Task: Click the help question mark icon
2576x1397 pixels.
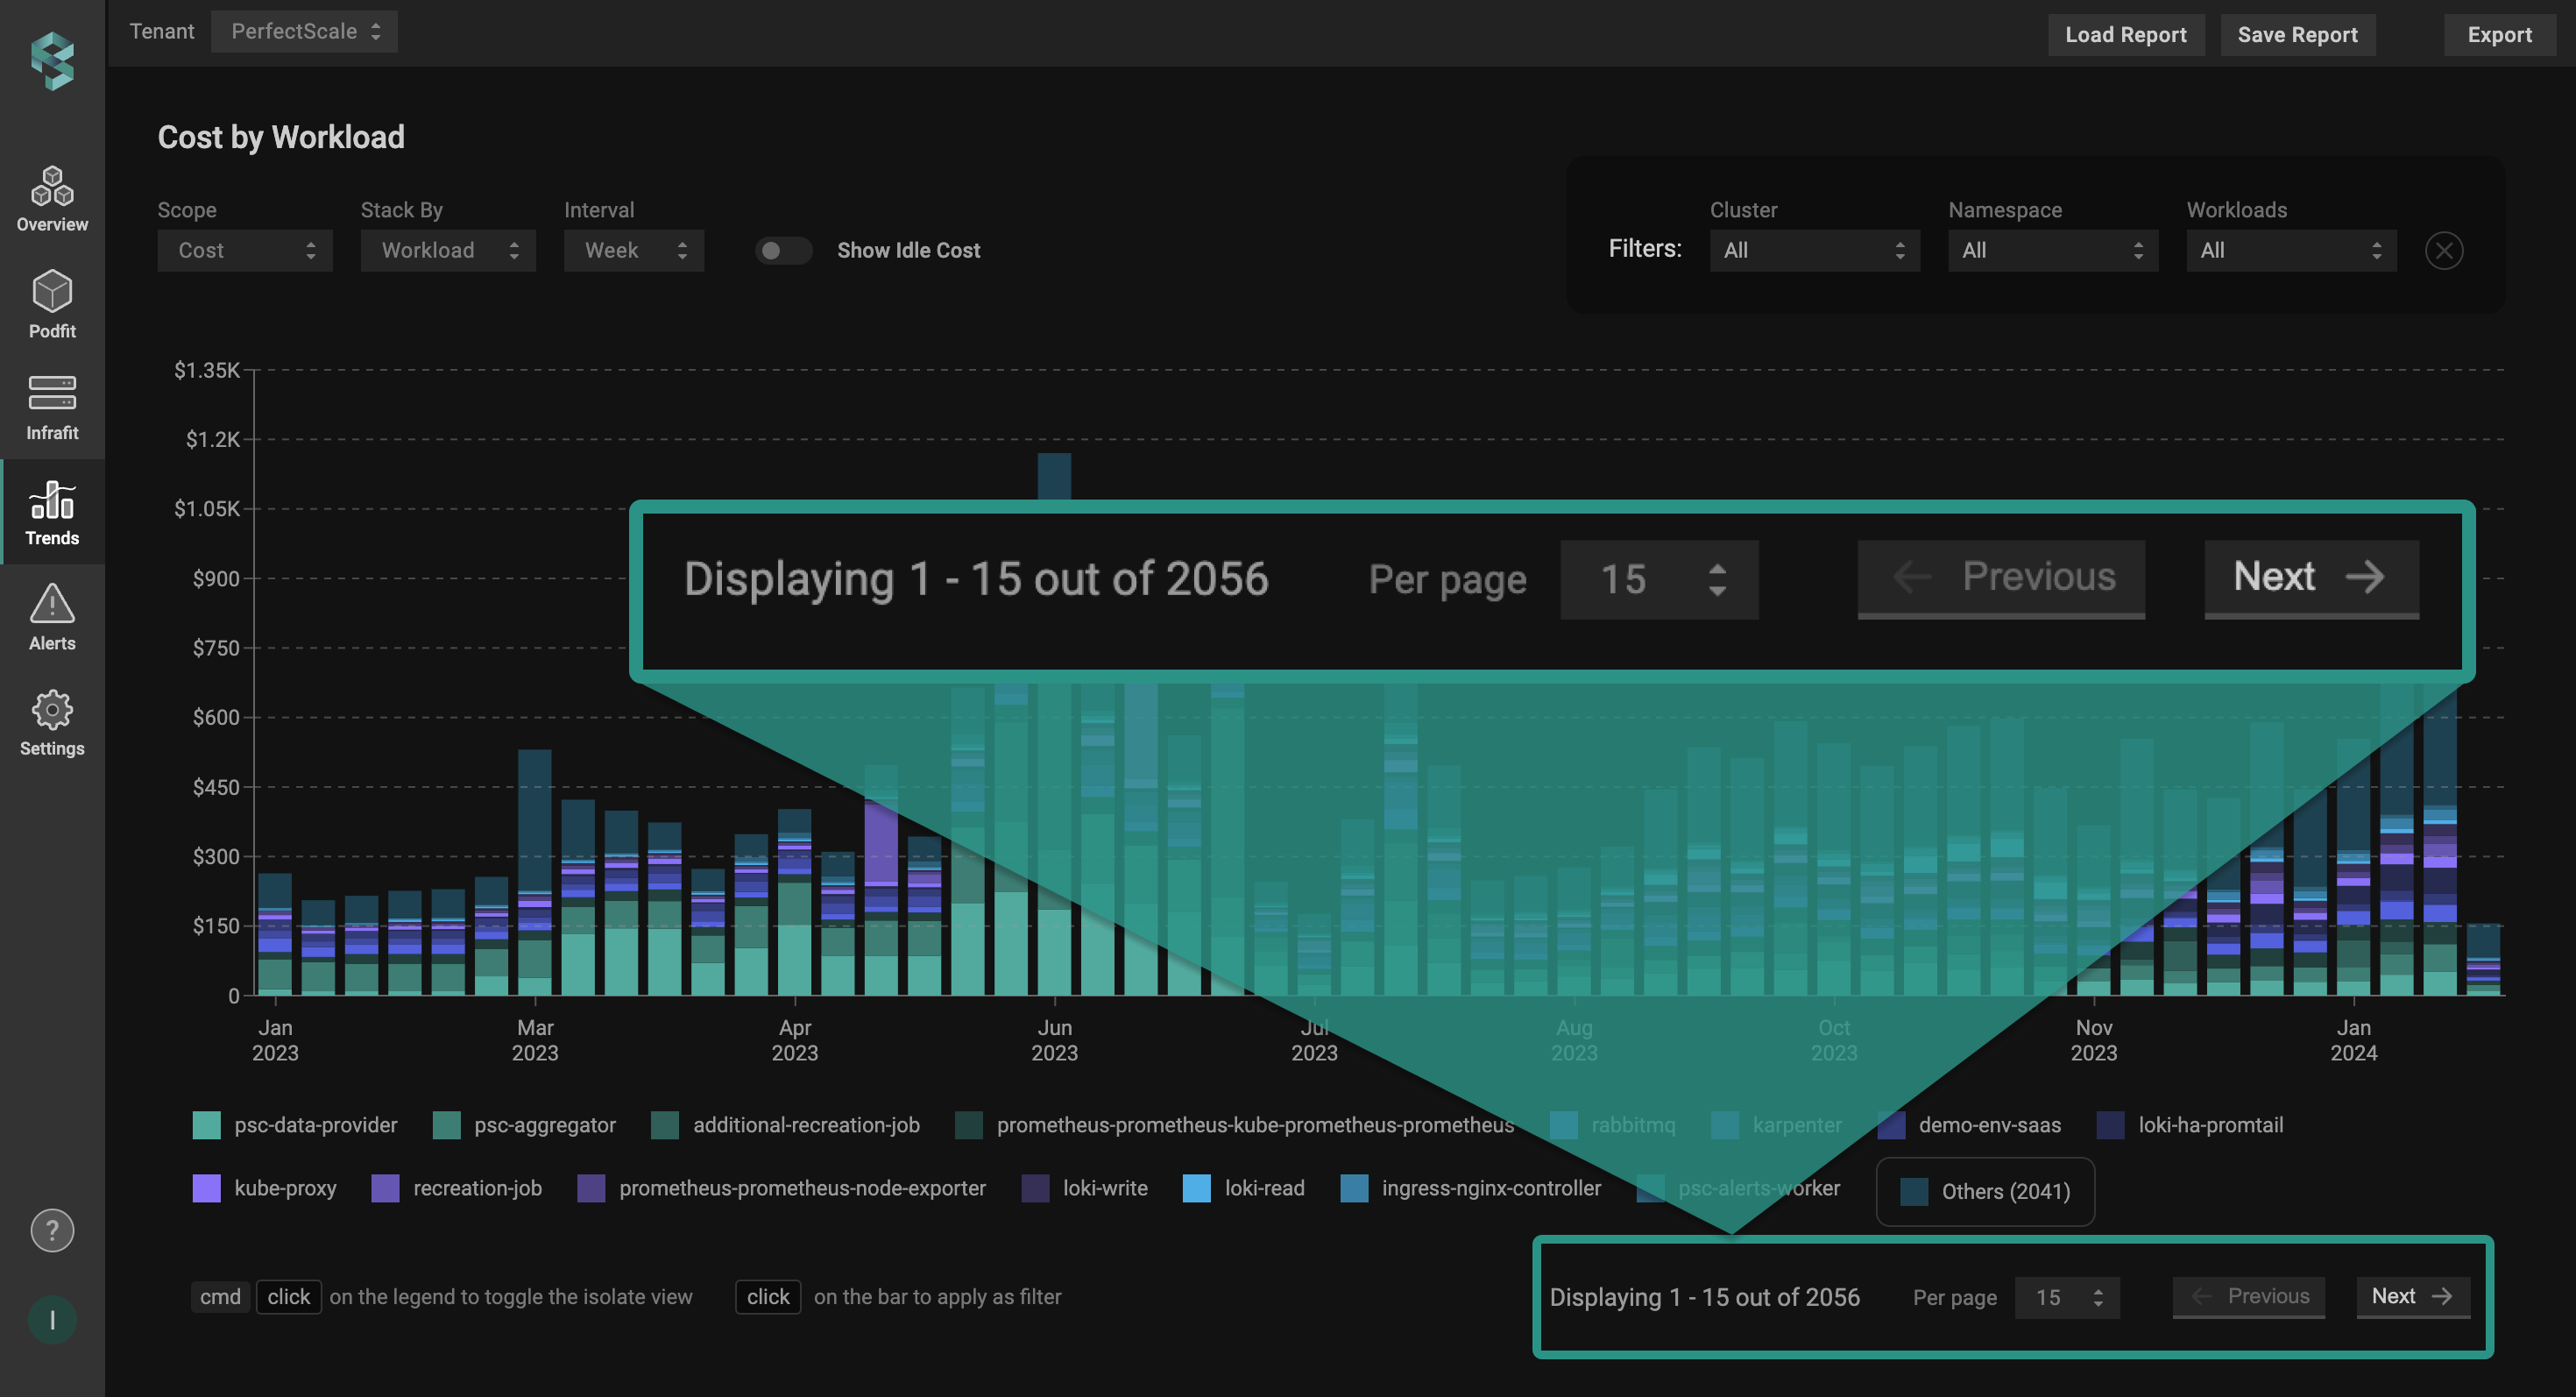Action: pos(52,1230)
